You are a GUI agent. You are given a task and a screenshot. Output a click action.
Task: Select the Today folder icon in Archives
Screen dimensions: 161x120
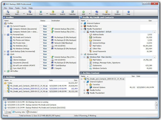(5, 83)
